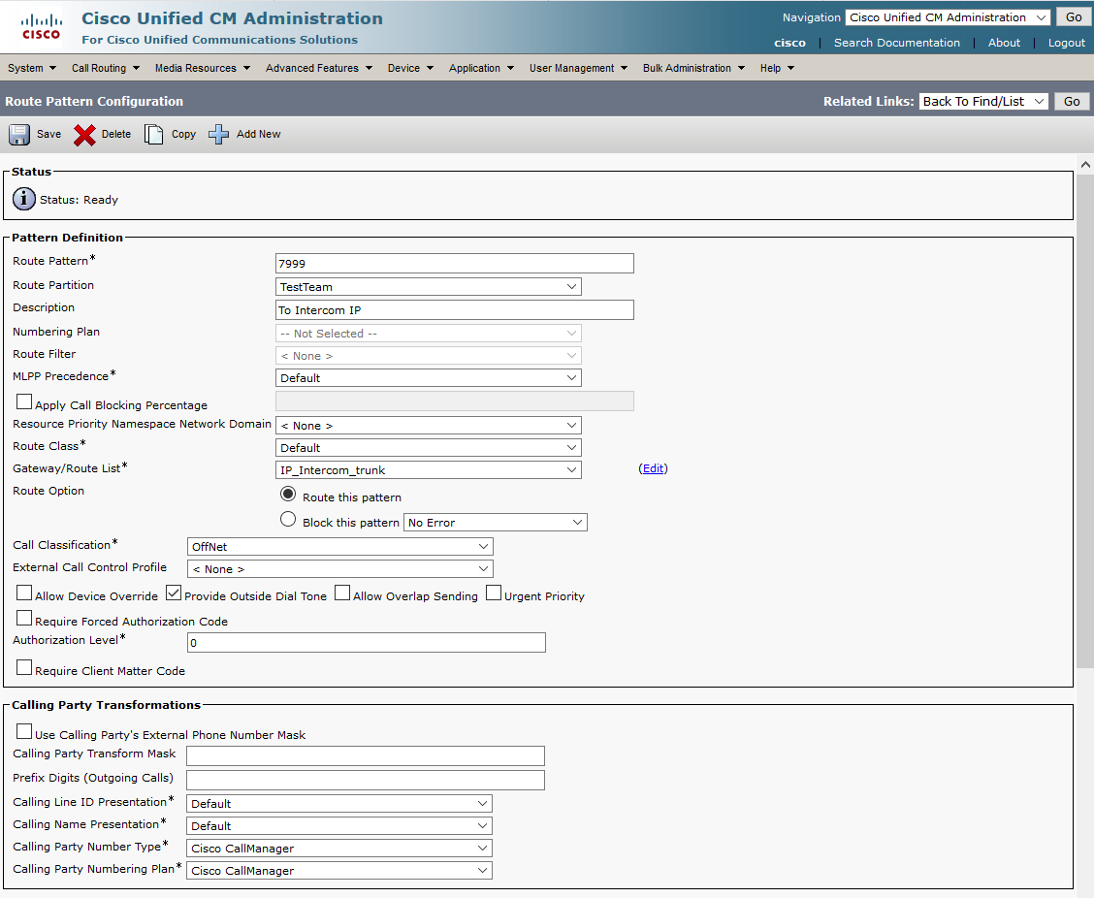Click the Logout link

[1066, 43]
